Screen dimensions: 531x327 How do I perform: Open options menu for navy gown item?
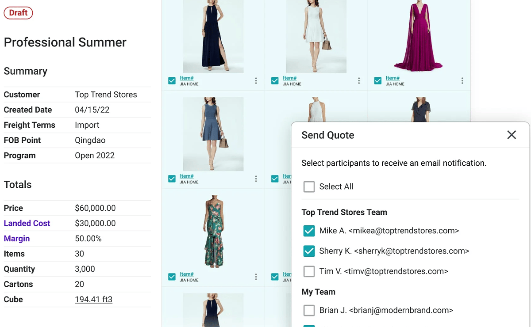(256, 81)
